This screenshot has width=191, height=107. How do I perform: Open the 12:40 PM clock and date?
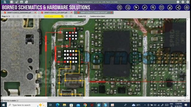pyautogui.click(x=178, y=105)
